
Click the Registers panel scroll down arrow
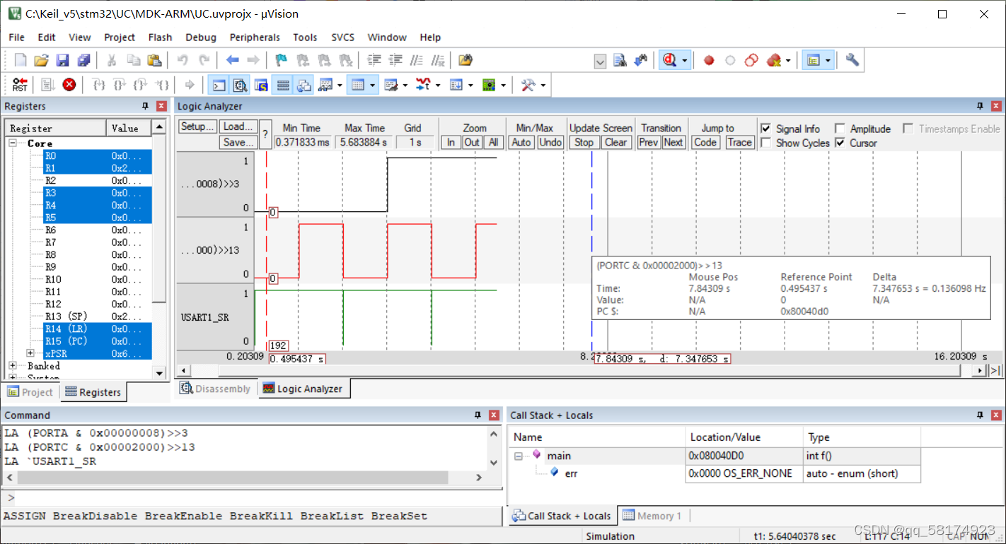pyautogui.click(x=159, y=373)
